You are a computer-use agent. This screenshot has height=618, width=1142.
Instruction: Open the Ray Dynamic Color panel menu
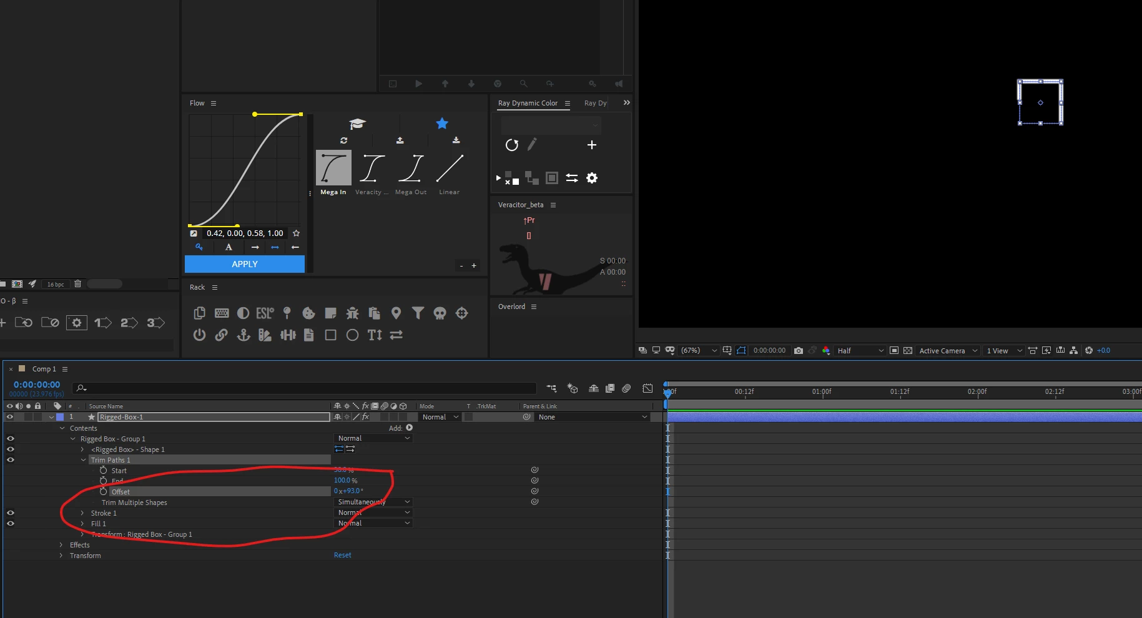coord(568,104)
